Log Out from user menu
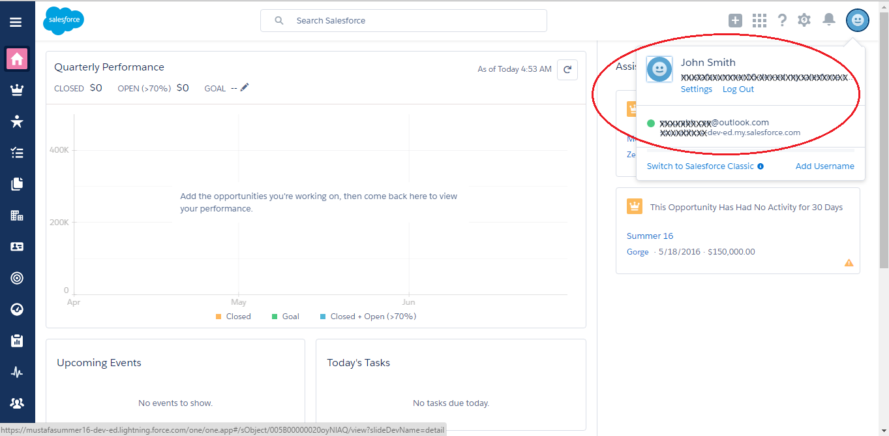This screenshot has width=889, height=436. (x=738, y=89)
